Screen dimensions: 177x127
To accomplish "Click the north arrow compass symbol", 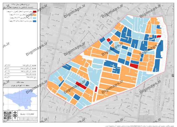I will point(15,115).
